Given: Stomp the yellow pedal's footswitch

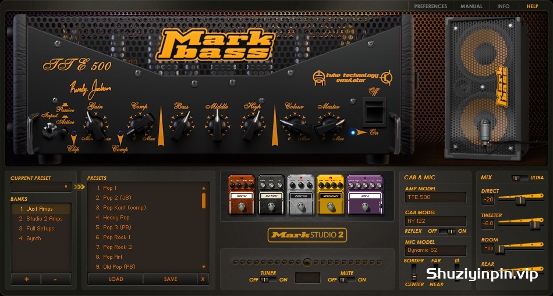Looking at the screenshot, I should (x=331, y=207).
